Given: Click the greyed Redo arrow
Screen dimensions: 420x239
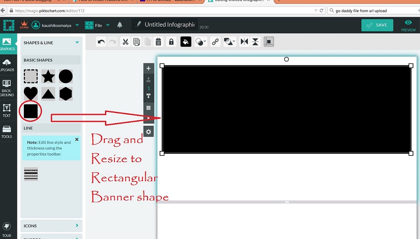Looking at the screenshot, I should coord(112,42).
